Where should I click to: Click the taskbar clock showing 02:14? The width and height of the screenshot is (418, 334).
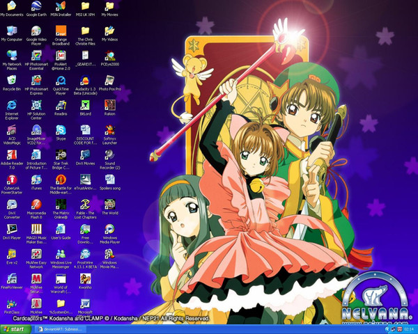click(x=409, y=329)
